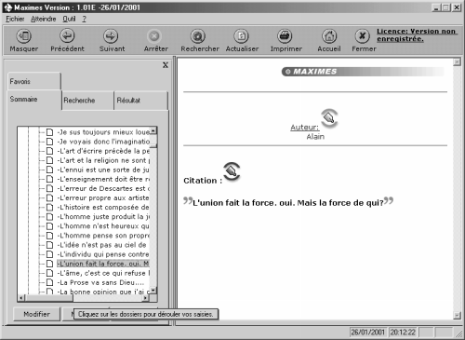Click the tree list scroll down arrow
This screenshot has height=340, width=465.
coord(153,291)
